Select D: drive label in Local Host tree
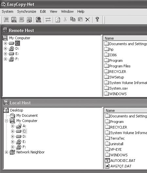Screen dimensions: 147x173 25,136
